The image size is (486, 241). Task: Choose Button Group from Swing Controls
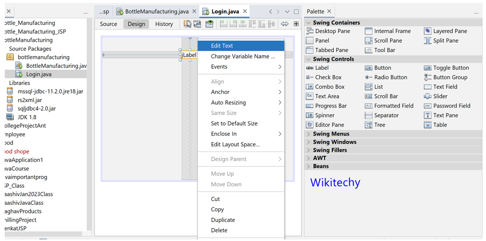pos(446,77)
